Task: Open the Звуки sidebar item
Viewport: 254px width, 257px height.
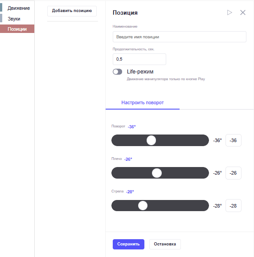Action: 14,19
